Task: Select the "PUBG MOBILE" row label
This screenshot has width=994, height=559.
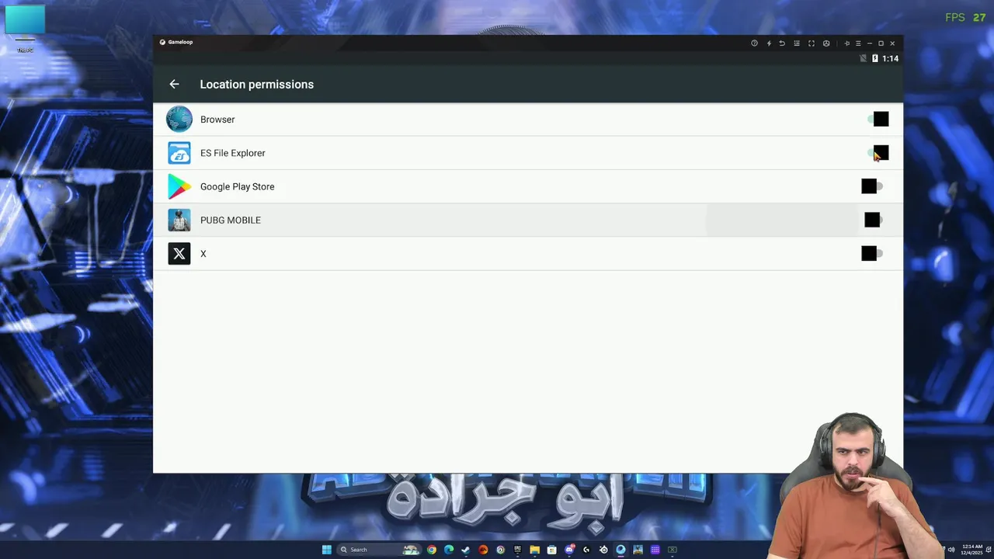Action: pos(231,220)
